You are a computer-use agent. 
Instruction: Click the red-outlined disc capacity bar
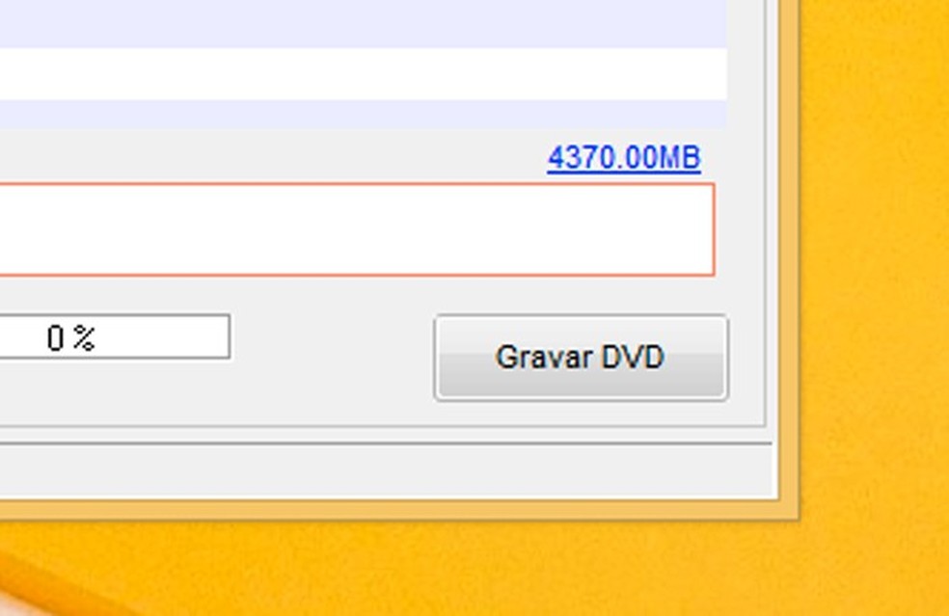[x=357, y=229]
